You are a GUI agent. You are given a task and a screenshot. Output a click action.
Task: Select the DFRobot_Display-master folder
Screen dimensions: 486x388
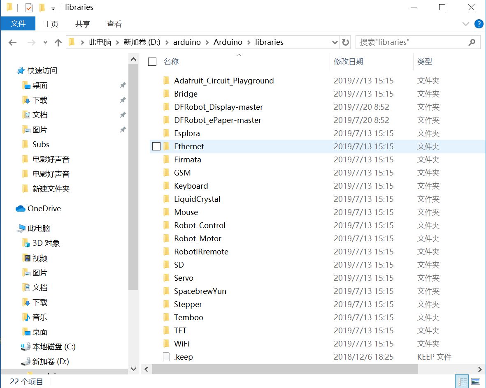pos(218,107)
